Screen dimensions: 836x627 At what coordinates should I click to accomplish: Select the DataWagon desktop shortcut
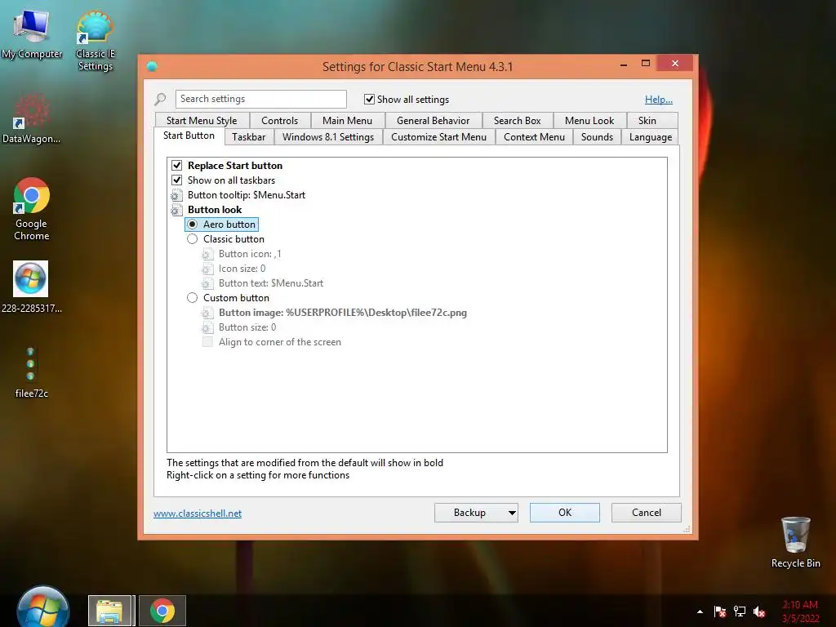click(31, 118)
